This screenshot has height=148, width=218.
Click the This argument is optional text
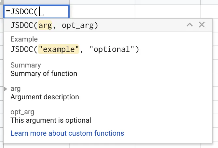point(51,120)
